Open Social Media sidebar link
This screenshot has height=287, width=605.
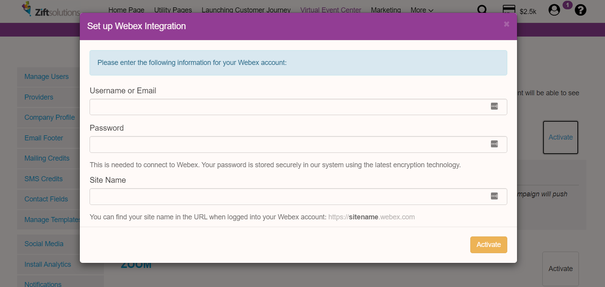44,244
